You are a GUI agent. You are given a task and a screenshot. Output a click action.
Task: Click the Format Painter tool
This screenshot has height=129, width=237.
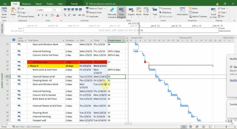(26, 16)
